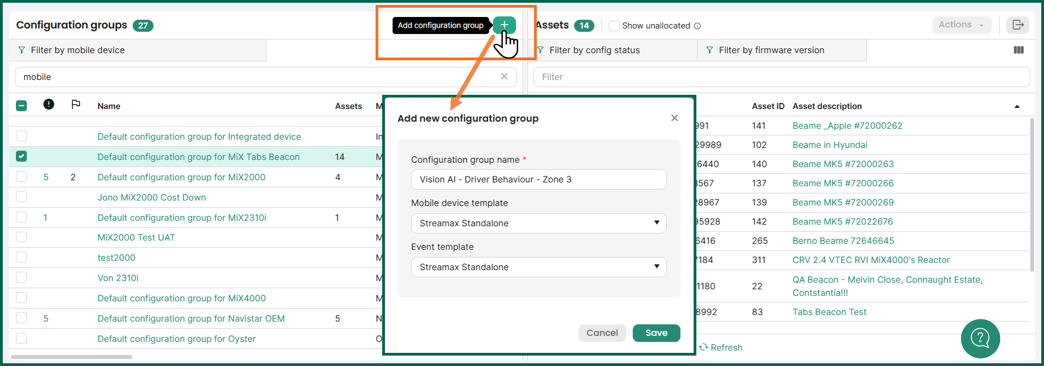Open the Event template dropdown
The height and width of the screenshot is (366, 1044).
(x=538, y=267)
